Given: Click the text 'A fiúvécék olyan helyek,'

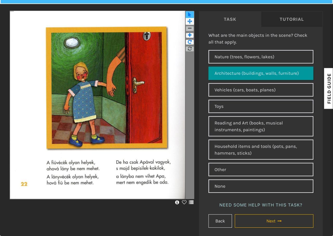Looking at the screenshot, I should 71,163.
